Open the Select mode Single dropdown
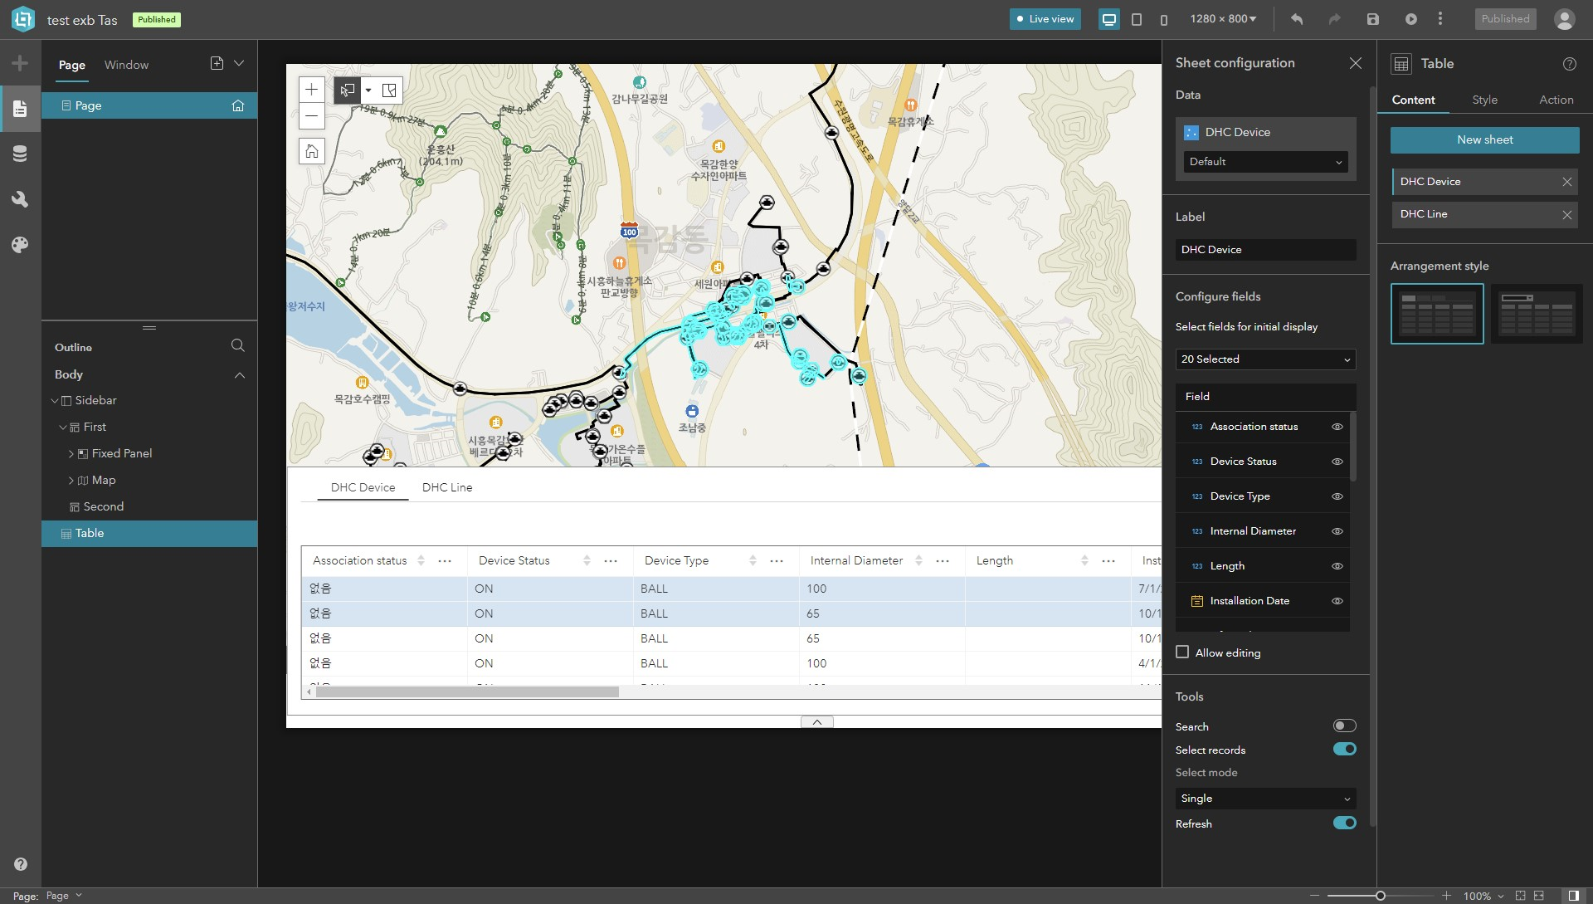This screenshot has height=904, width=1593. click(1264, 798)
